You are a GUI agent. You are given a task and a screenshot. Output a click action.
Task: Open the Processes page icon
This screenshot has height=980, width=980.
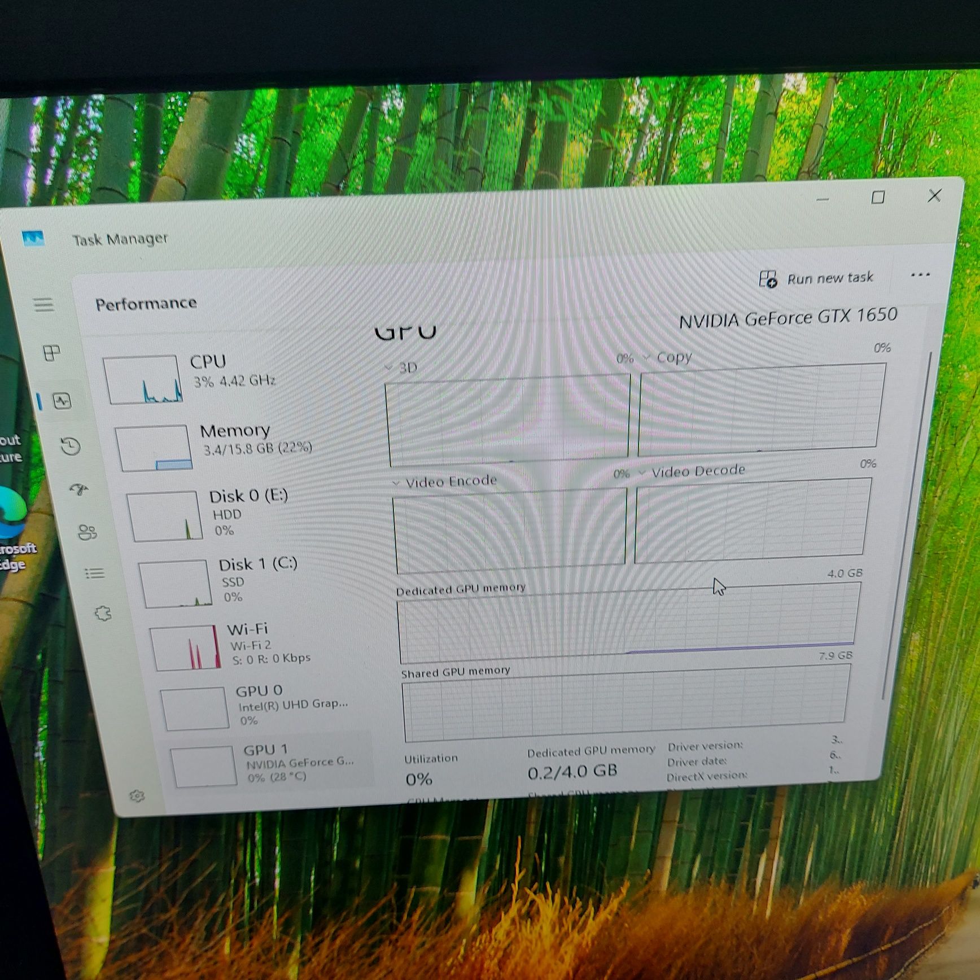tap(52, 353)
